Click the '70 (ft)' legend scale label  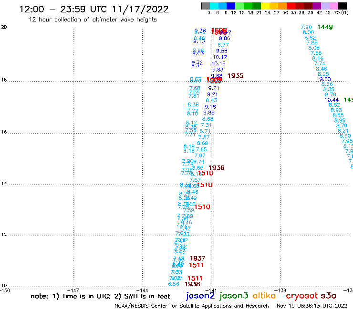(x=341, y=13)
